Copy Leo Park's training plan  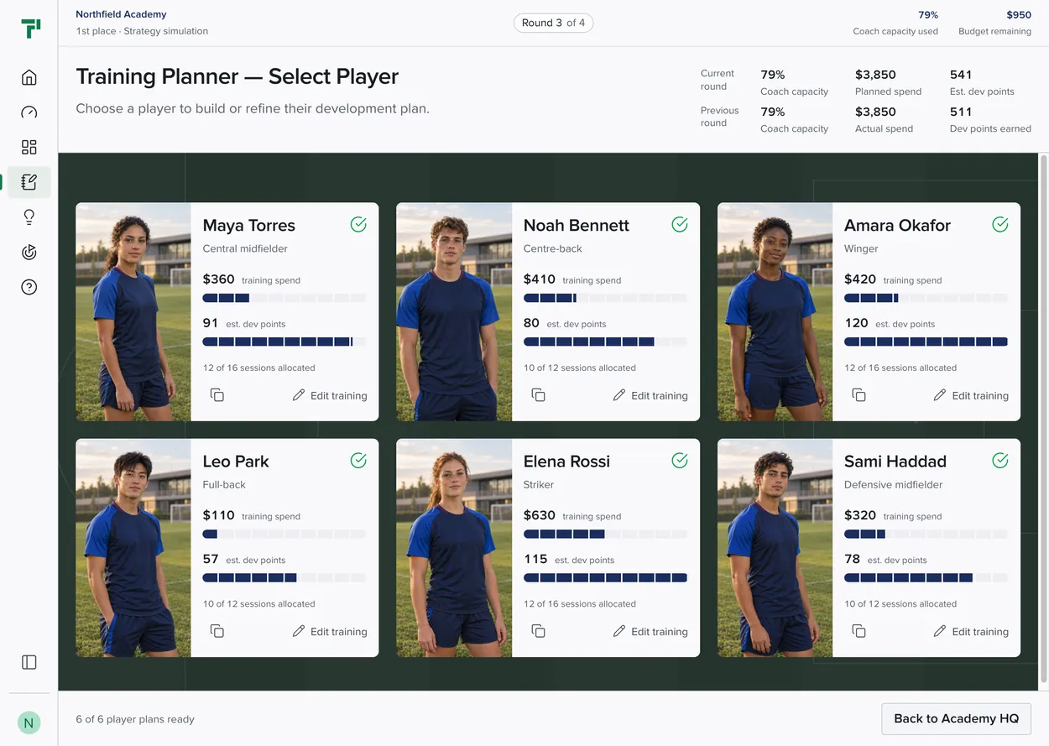click(217, 630)
